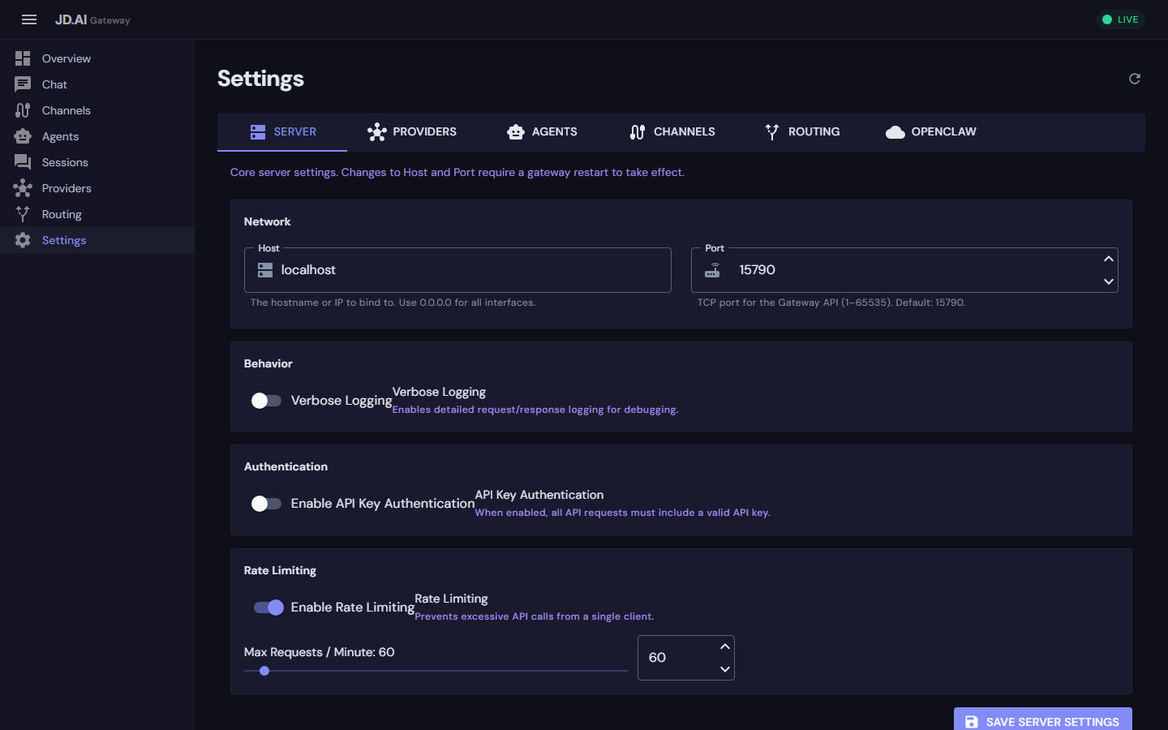Click the Sessions icon in the sidebar
The image size is (1168, 730).
tap(23, 162)
